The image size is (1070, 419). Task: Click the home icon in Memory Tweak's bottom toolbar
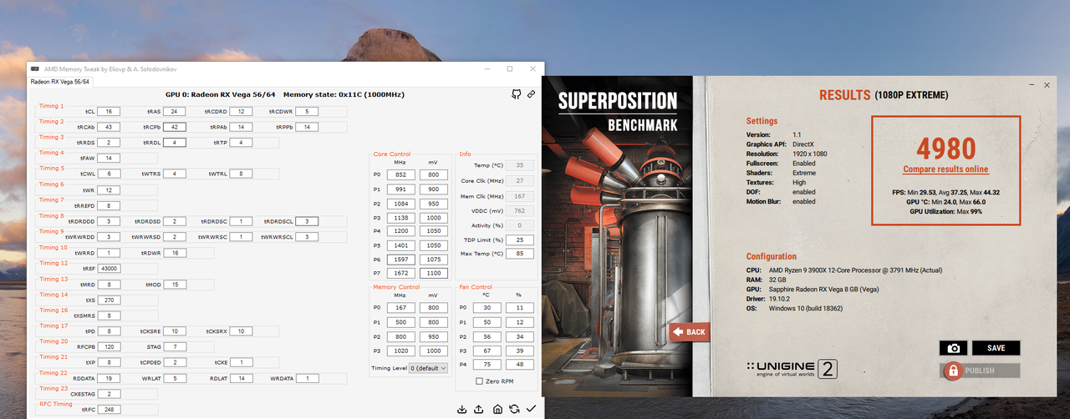(497, 409)
